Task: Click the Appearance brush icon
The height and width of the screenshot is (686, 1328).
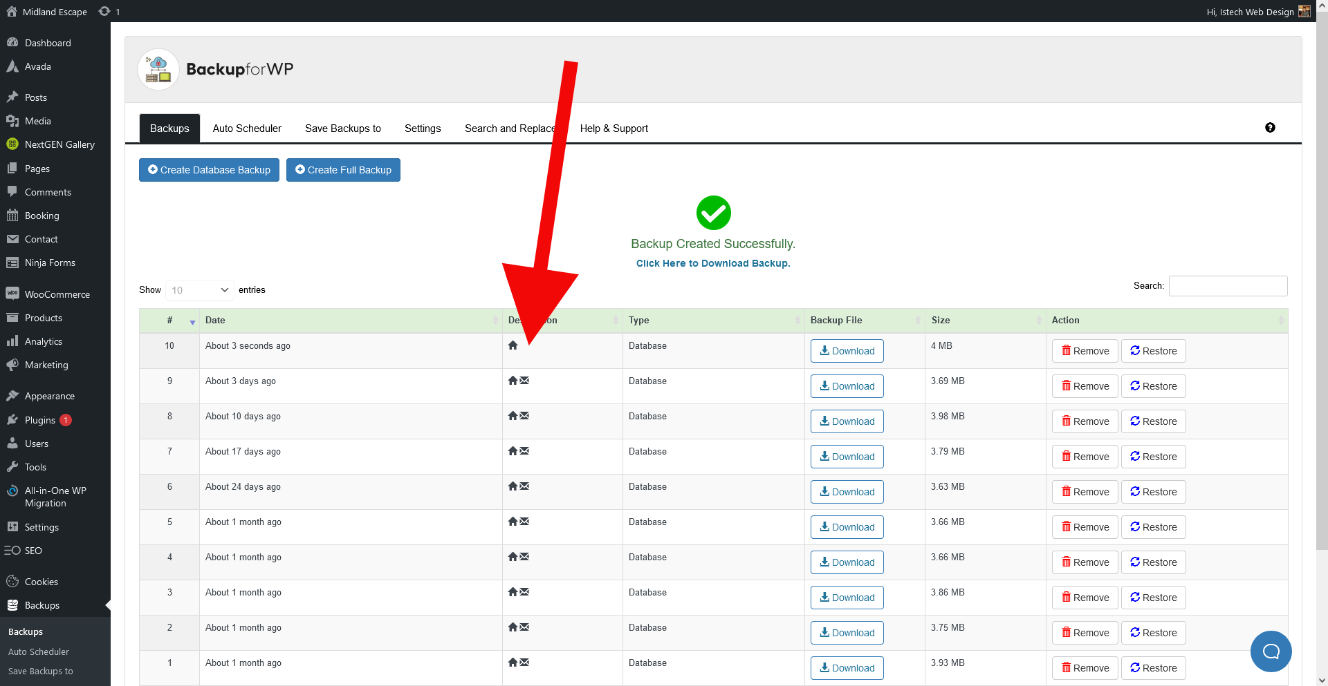Action: [x=12, y=396]
